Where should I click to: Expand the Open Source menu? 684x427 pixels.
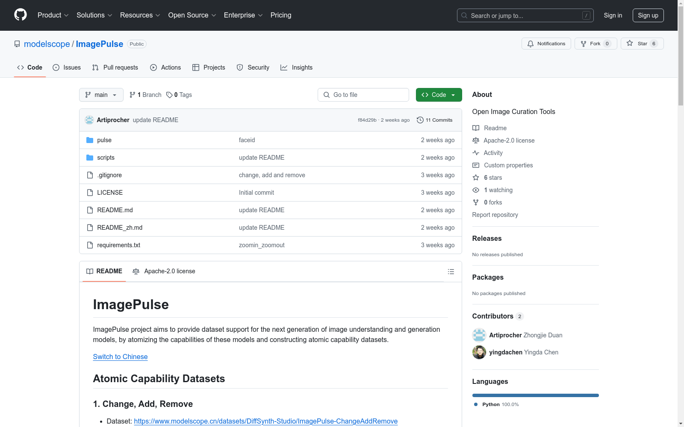tap(192, 15)
